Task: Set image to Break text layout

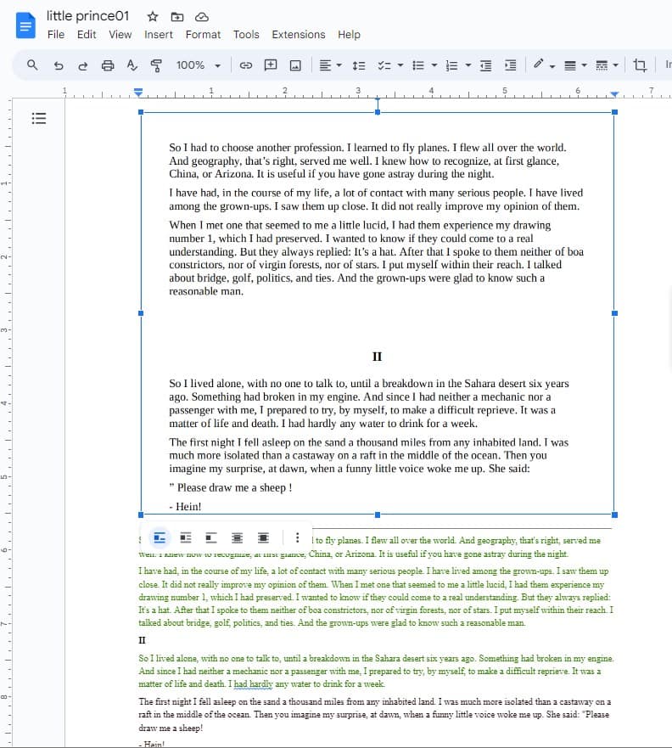Action: 211,538
